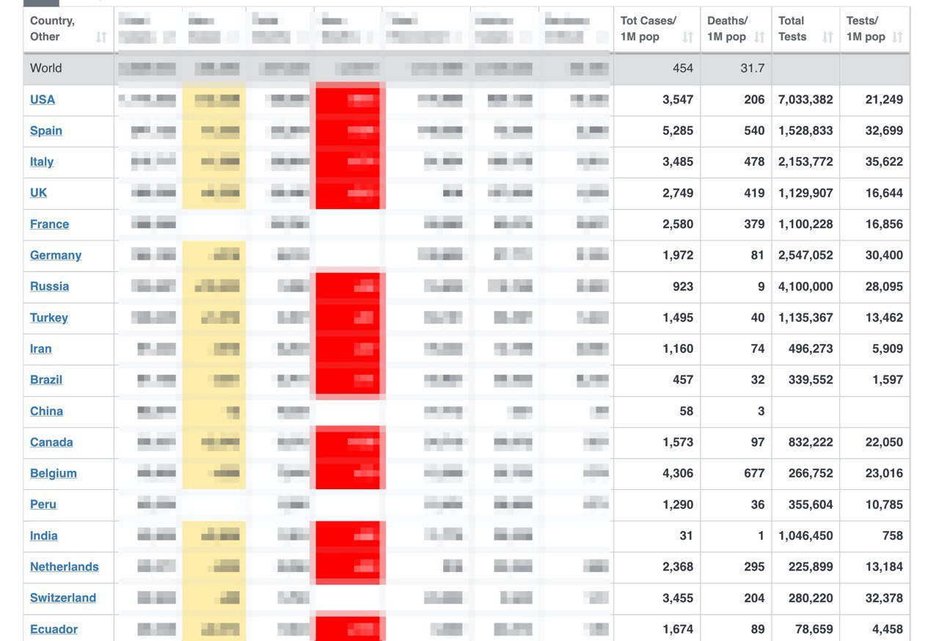Select Netherlands total tests 225,899

coord(810,567)
